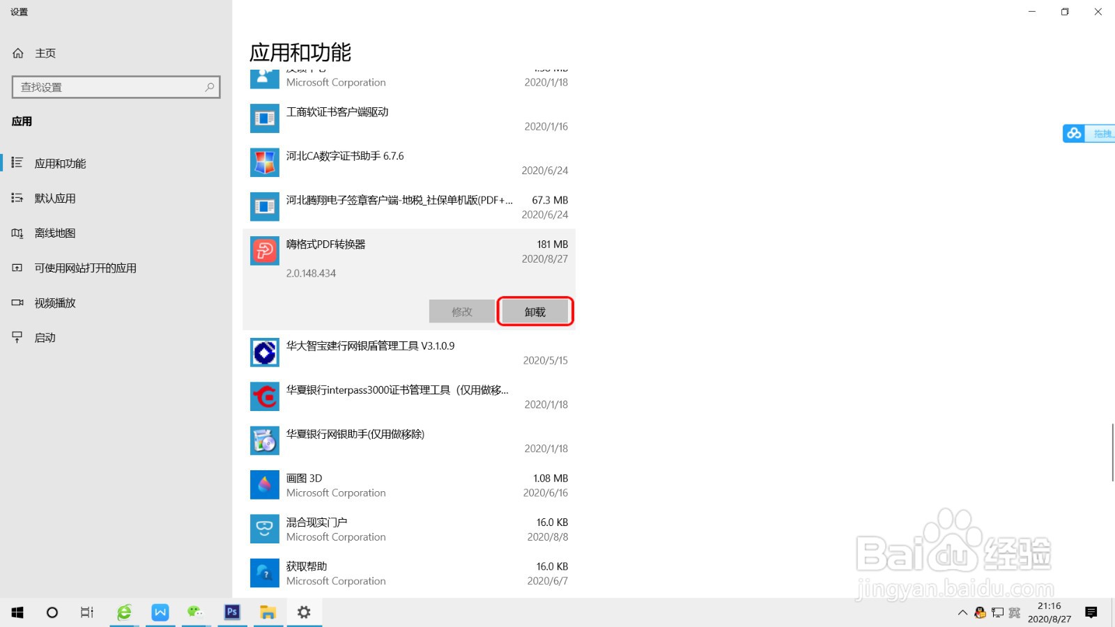The height and width of the screenshot is (627, 1115).
Task: Open the green browser in taskbar
Action: (x=124, y=612)
